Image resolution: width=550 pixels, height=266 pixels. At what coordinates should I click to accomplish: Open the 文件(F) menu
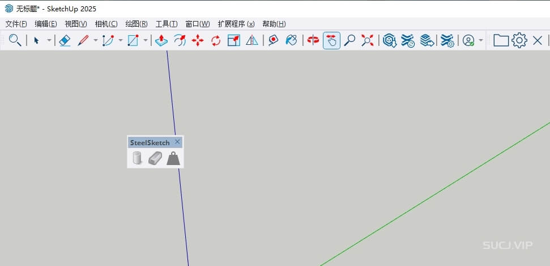pyautogui.click(x=16, y=24)
